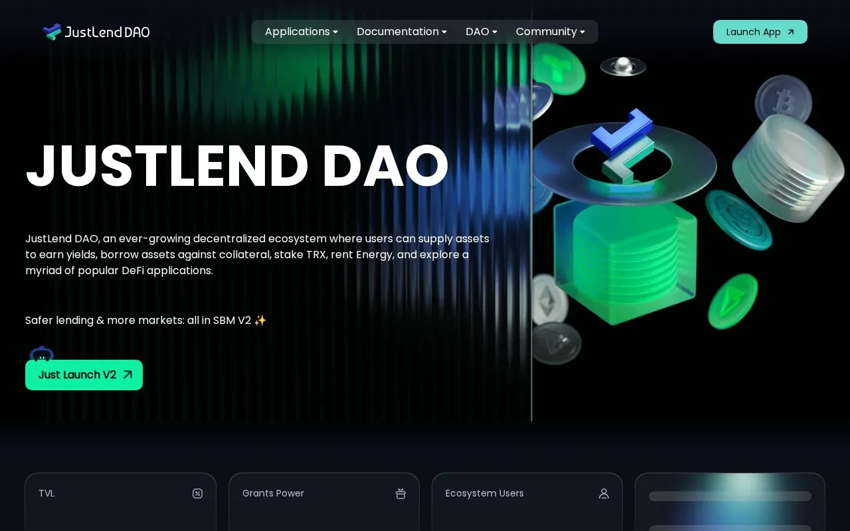Viewport: 850px width, 531px height.
Task: Open the DAO dropdown menu
Action: pyautogui.click(x=481, y=32)
